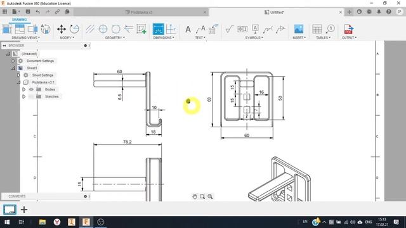Viewport: 406px width, 228px height.
Task: Select the Surface Texture symbol
Action: [230, 29]
